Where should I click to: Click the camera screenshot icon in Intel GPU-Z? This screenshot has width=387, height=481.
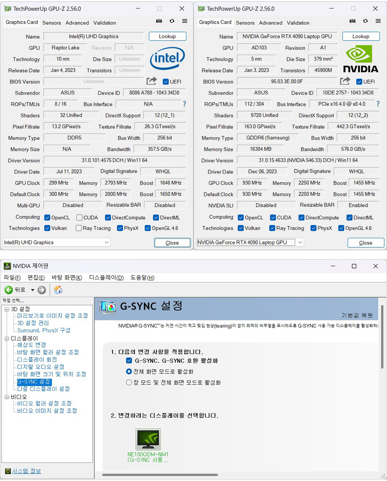(x=159, y=21)
